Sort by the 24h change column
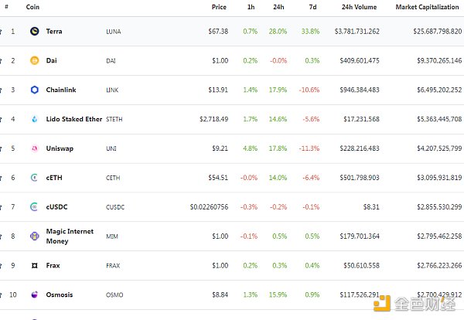This screenshot has width=464, height=320. 278,7
